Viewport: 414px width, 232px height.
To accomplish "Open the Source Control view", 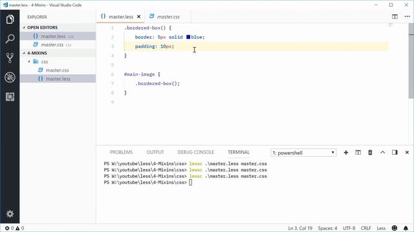I will [10, 58].
